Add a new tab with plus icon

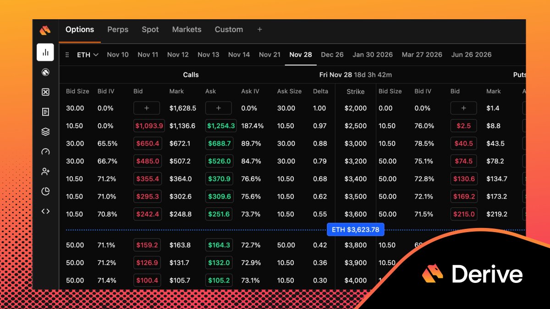pos(259,29)
